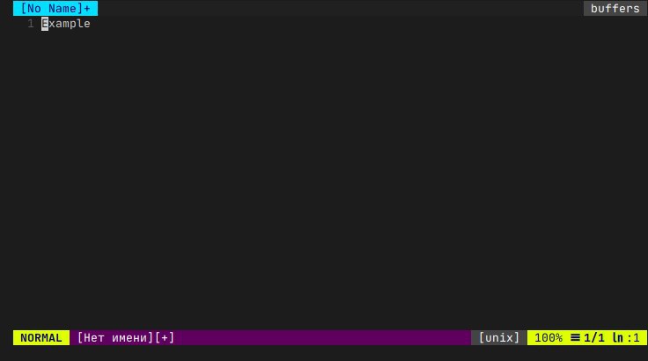The height and width of the screenshot is (361, 648).
Task: Click the letter m in Example
Action: point(66,24)
